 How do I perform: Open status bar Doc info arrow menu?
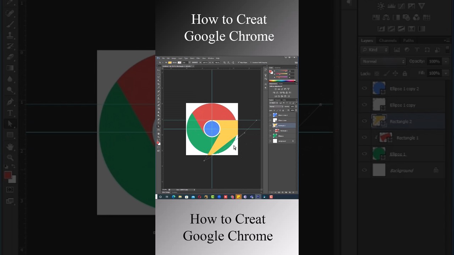(x=194, y=189)
